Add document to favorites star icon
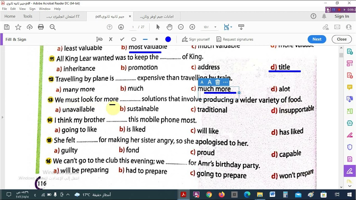This screenshot has width=356, height=200. (18, 27)
